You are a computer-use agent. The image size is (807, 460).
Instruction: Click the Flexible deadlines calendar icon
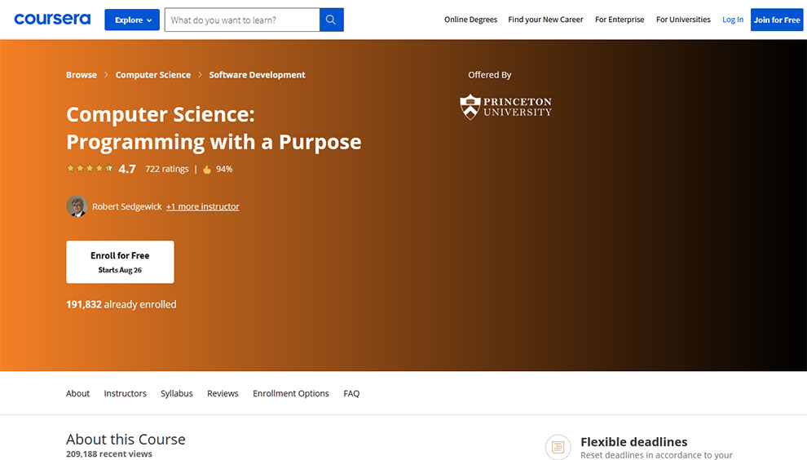point(558,447)
